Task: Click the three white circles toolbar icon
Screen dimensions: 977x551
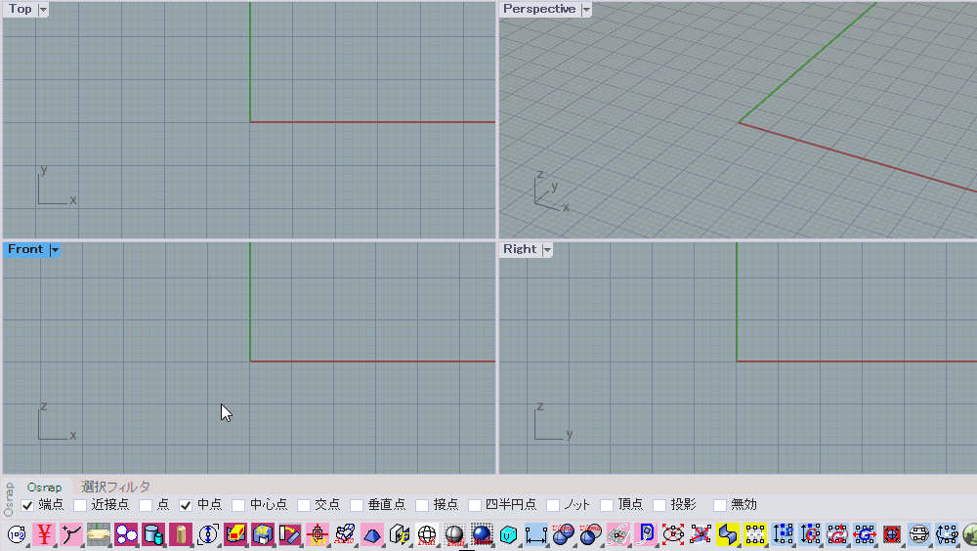Action: [126, 534]
